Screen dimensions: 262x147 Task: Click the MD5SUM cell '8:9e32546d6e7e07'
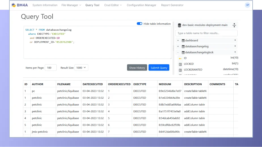[170, 91]
